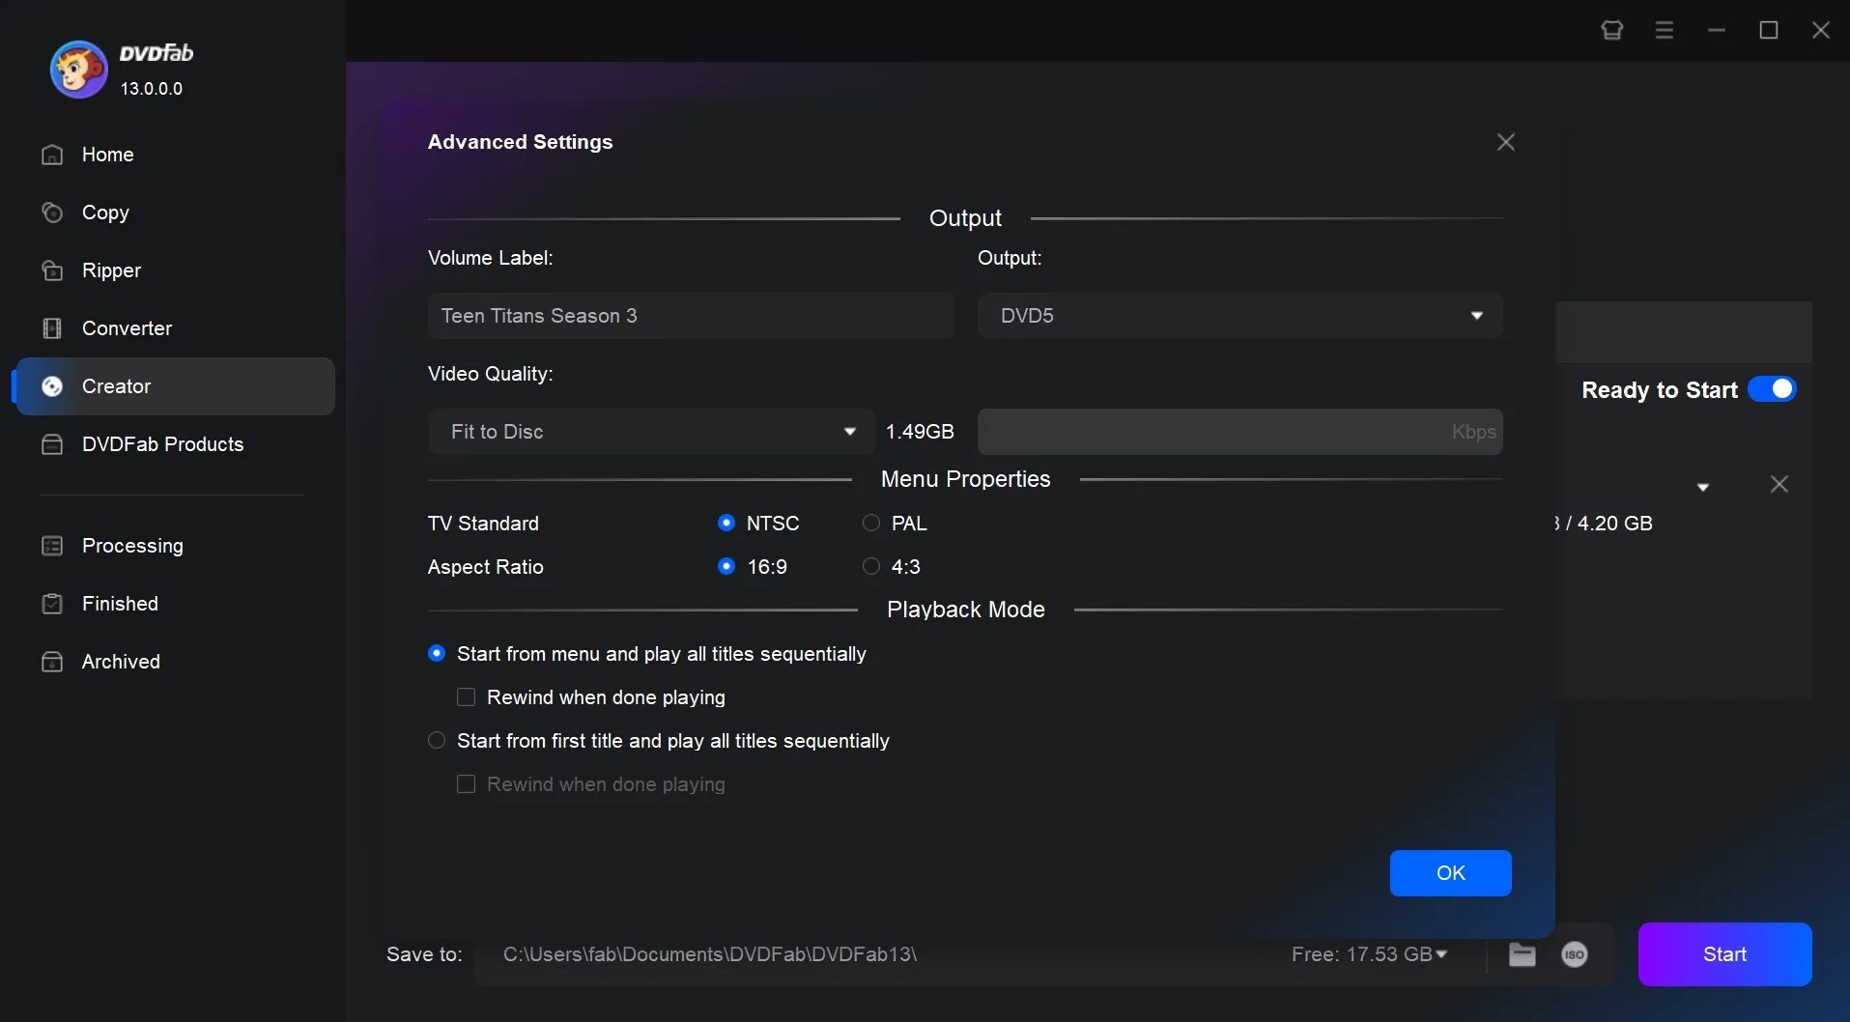Enable the Rewind when done playing checkbox
The width and height of the screenshot is (1850, 1022).
(x=467, y=696)
